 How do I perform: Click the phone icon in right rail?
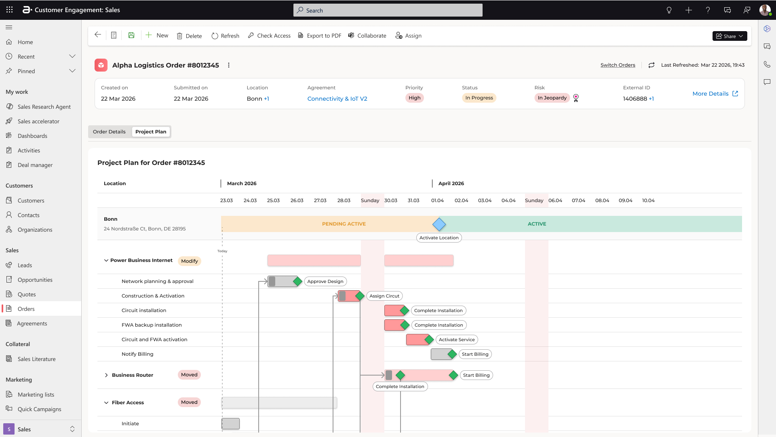click(x=767, y=64)
